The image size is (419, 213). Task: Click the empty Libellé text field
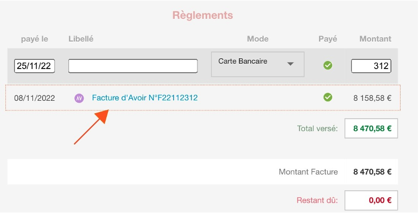(133, 66)
